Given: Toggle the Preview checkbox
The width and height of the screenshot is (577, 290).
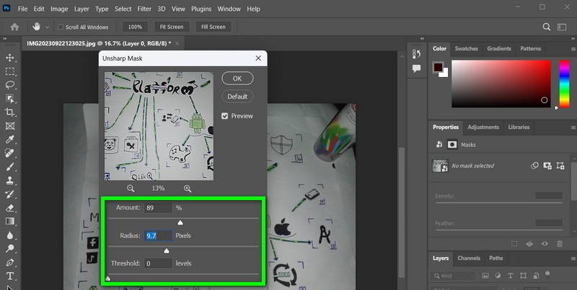Looking at the screenshot, I should pos(225,116).
